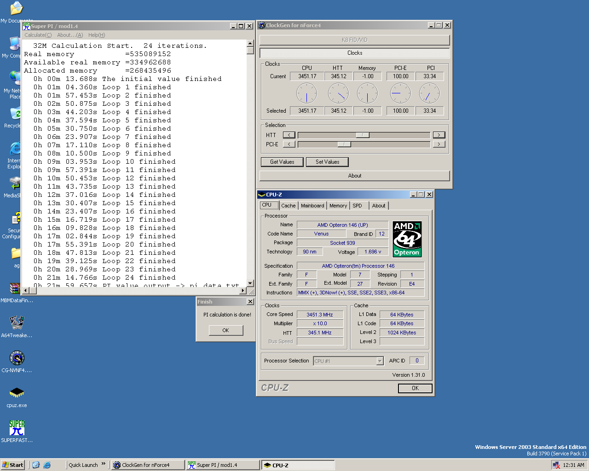Switch to the Memory tab in CPU-Z

pyautogui.click(x=338, y=206)
